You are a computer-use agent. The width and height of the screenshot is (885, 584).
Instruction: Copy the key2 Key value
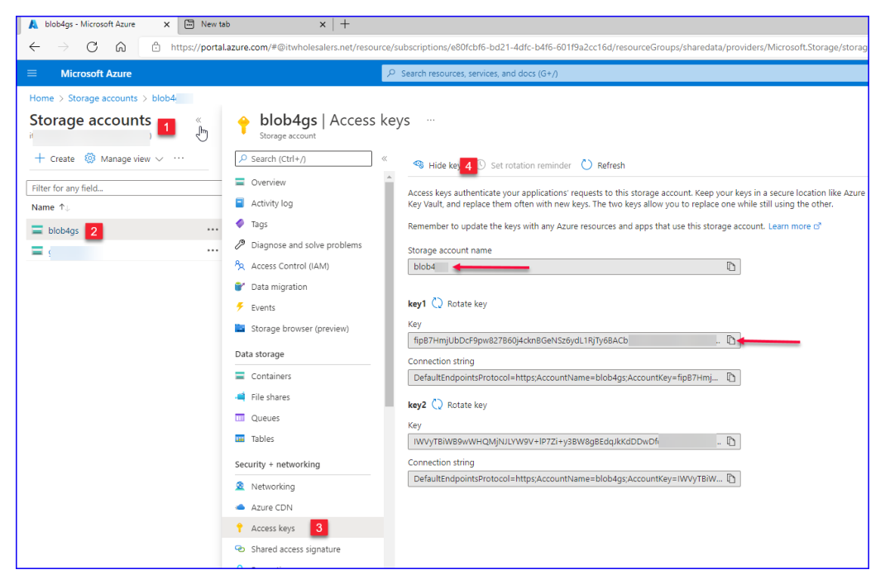pyautogui.click(x=731, y=441)
